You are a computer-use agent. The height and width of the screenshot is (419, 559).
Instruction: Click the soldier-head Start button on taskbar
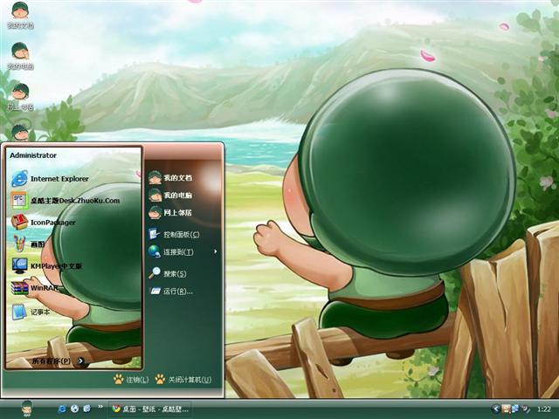point(26,409)
